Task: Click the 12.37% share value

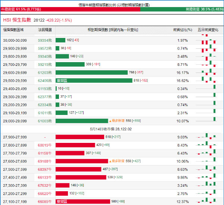Action: point(183,202)
